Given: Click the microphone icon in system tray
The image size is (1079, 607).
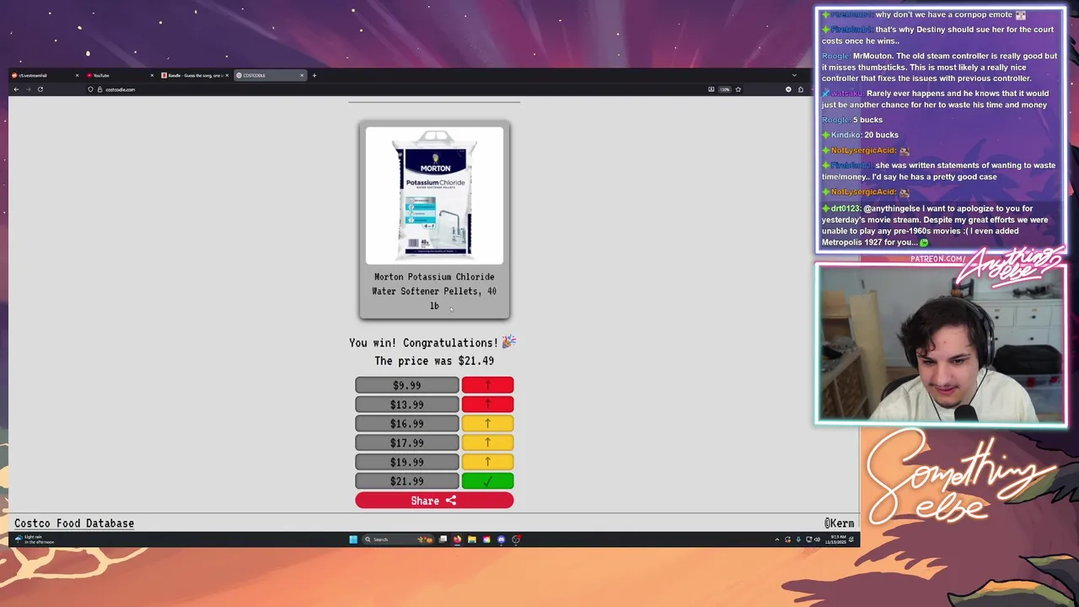Looking at the screenshot, I should (x=798, y=540).
